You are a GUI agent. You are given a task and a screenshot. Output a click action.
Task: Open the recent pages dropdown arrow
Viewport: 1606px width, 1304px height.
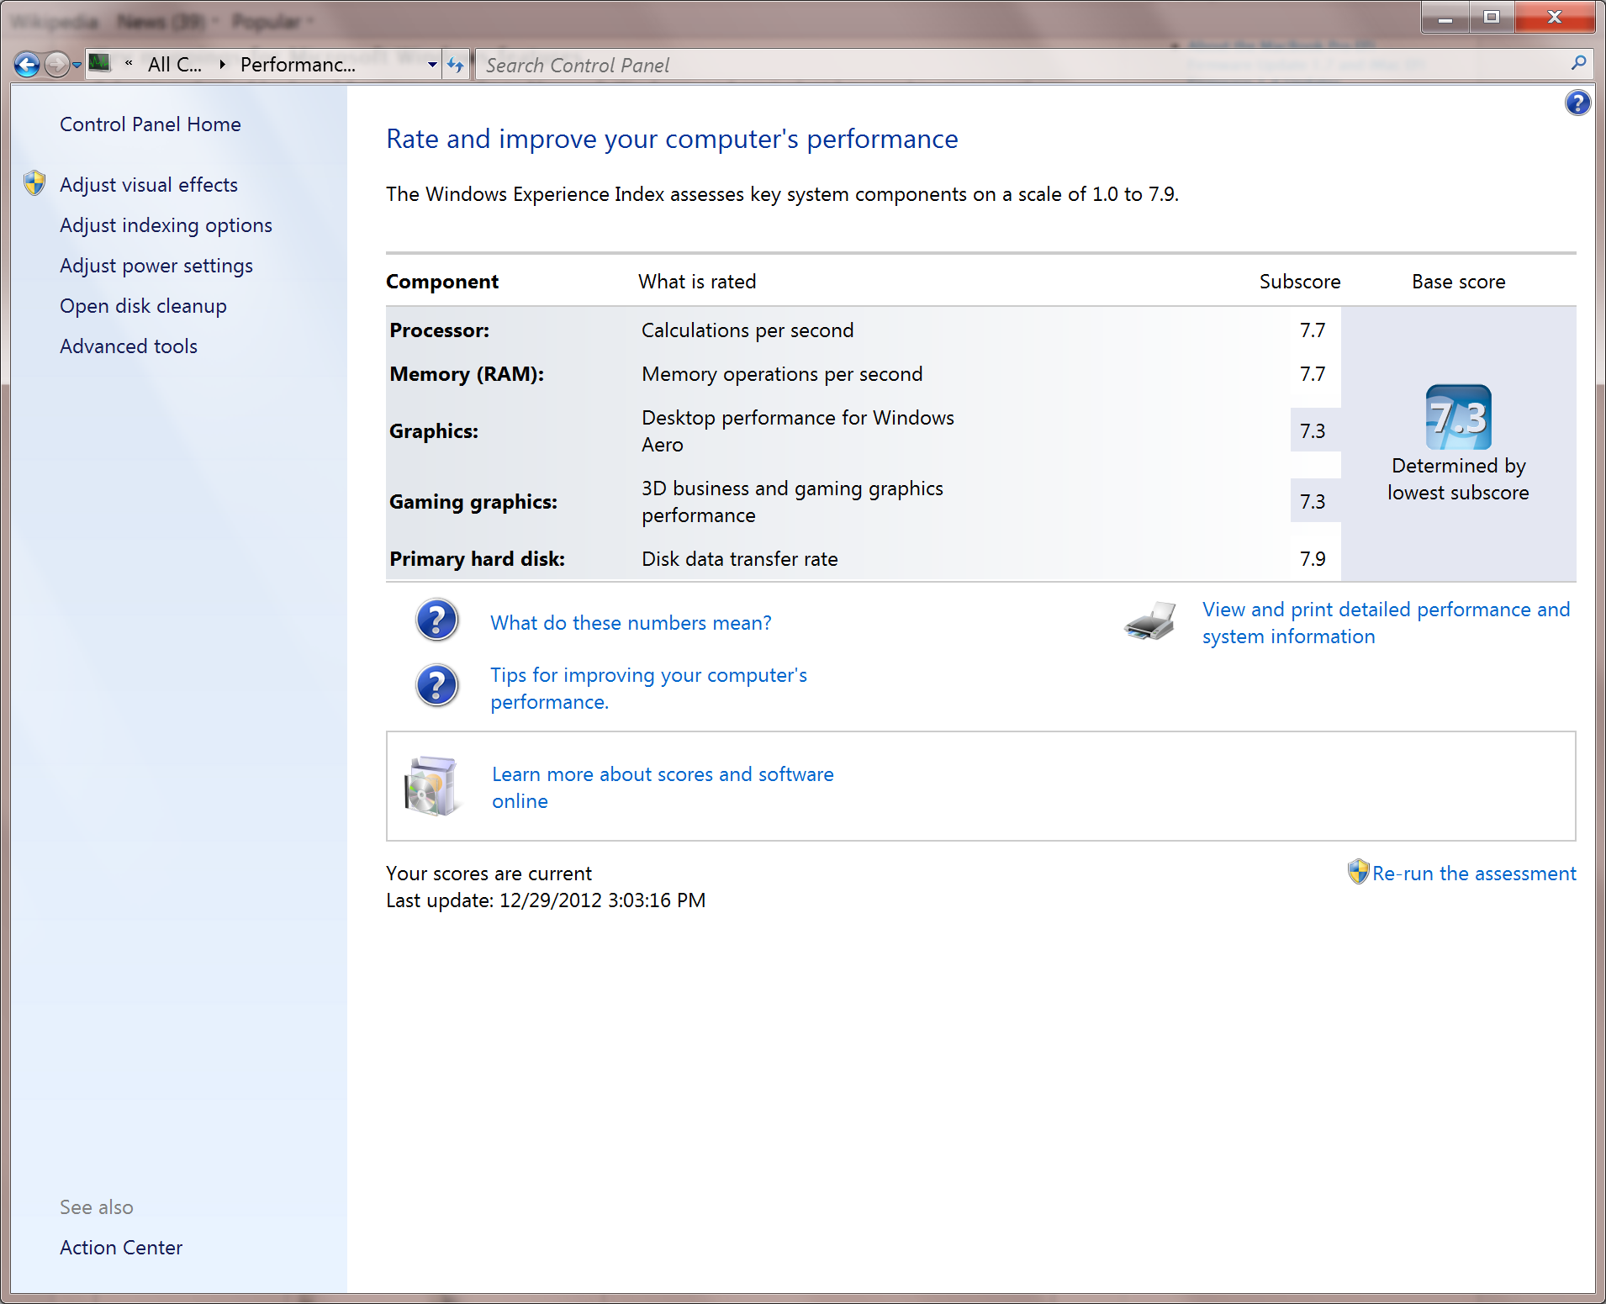77,66
